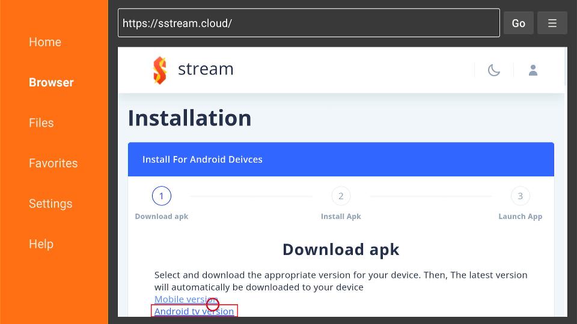Click the Download apk section heading
Screen dimensions: 577x324
tap(341, 250)
